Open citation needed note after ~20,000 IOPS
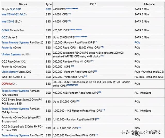 tap(76, 30)
